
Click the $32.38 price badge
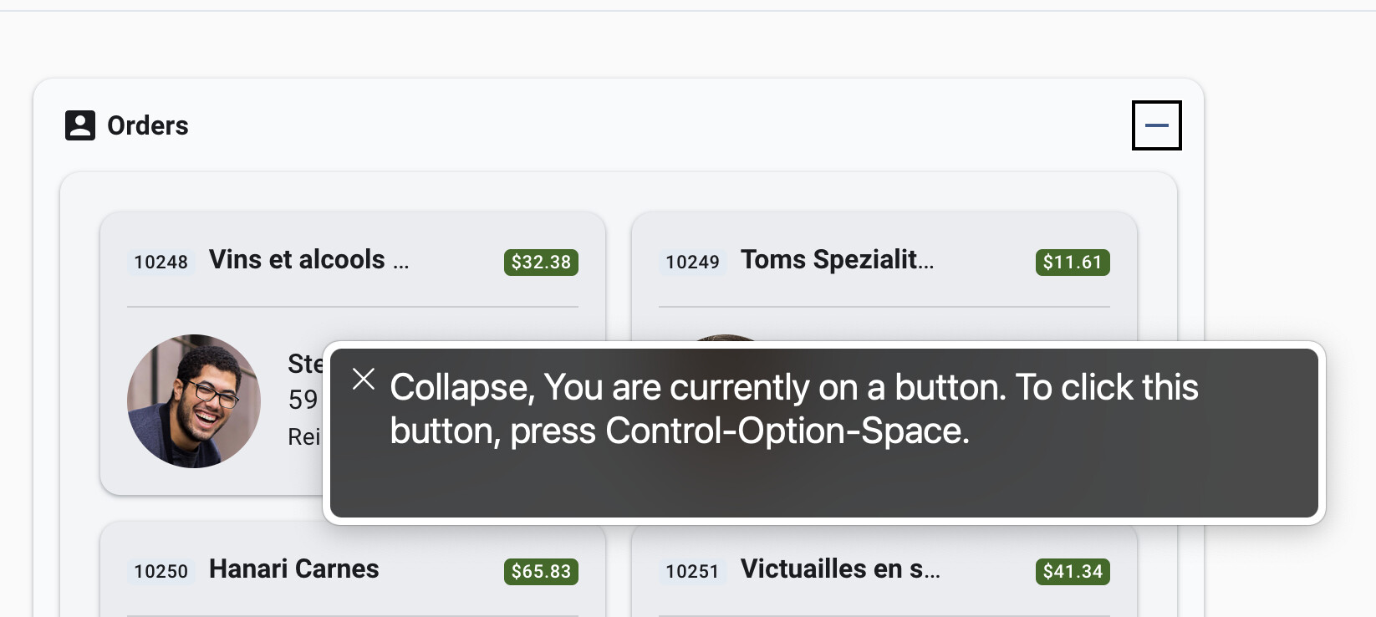(541, 262)
